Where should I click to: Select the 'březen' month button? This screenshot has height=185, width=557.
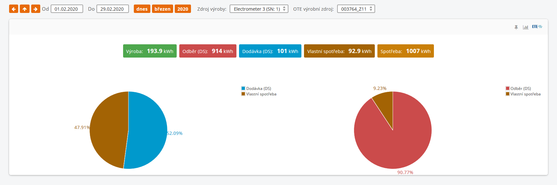click(x=162, y=9)
